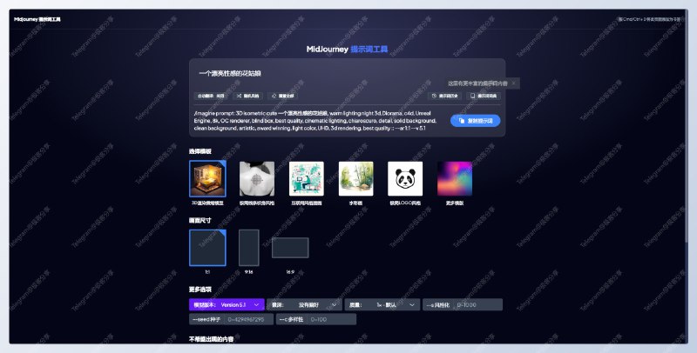Open the prompt history list
The height and width of the screenshot is (353, 697).
pos(445,96)
